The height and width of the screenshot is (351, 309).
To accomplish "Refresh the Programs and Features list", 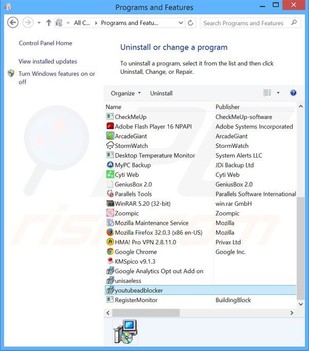I will point(191,23).
